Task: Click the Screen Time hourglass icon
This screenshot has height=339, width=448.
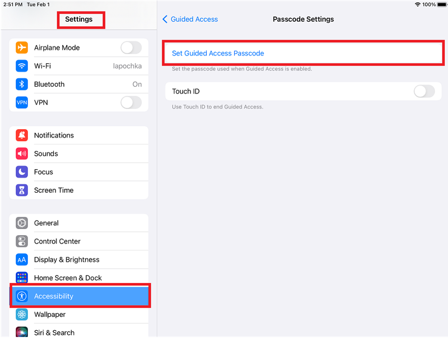Action: pos(22,190)
